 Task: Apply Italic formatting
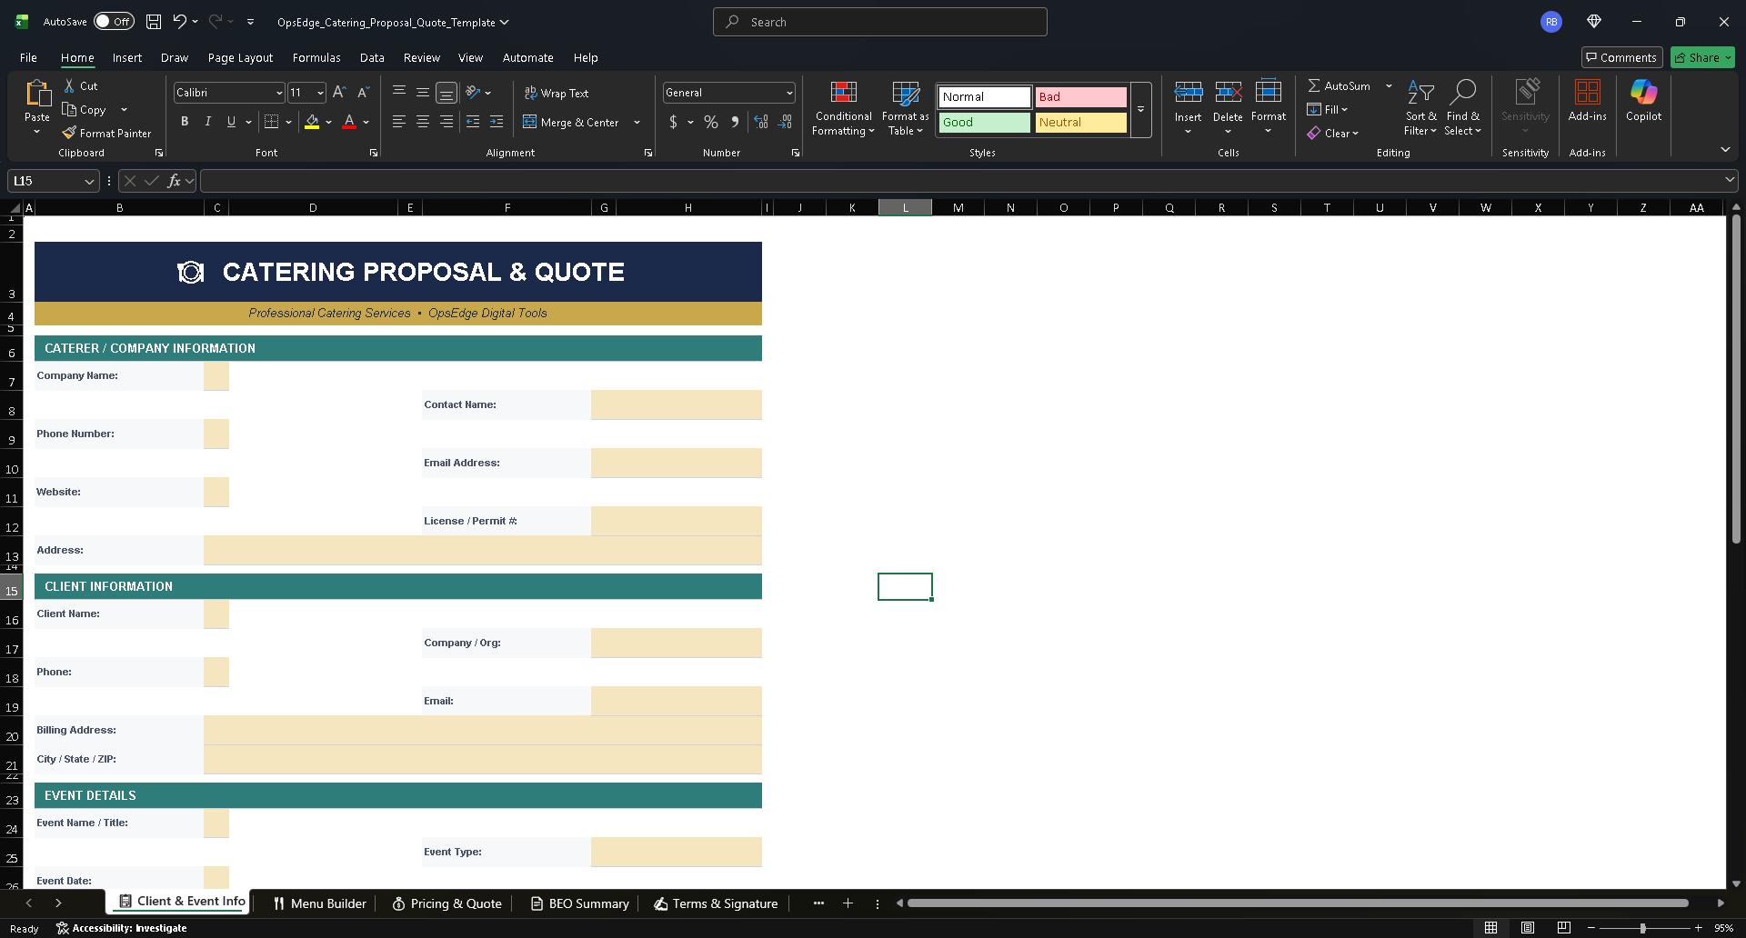(x=207, y=122)
